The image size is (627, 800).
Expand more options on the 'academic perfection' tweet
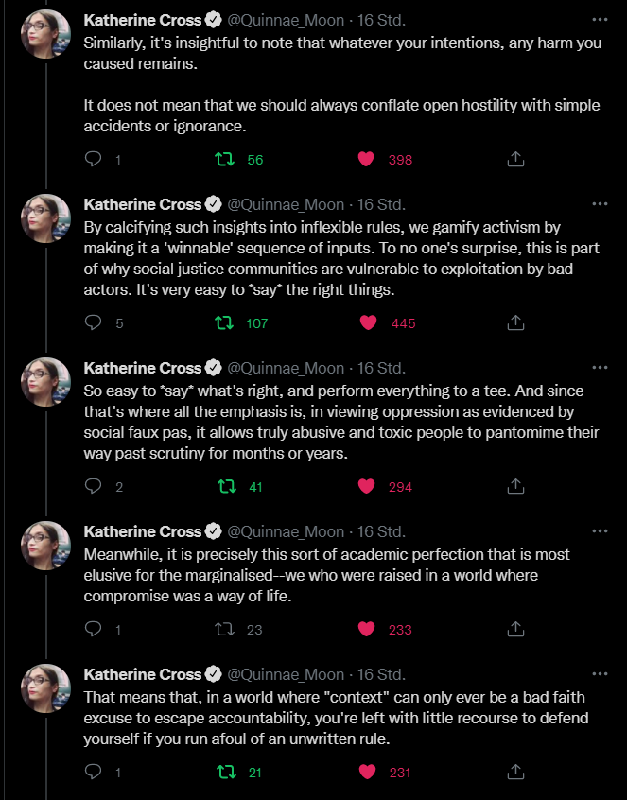tap(600, 530)
